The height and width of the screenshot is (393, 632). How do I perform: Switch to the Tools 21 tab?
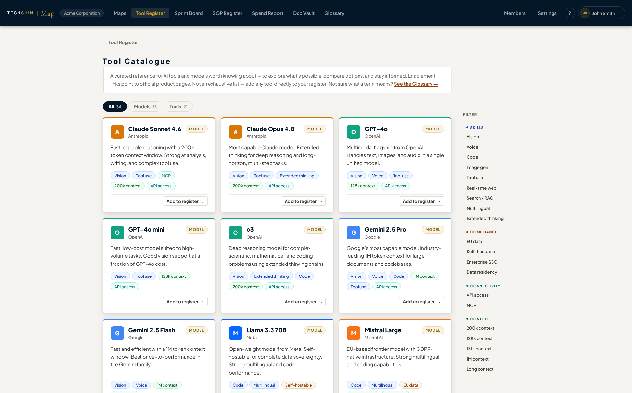click(x=178, y=106)
